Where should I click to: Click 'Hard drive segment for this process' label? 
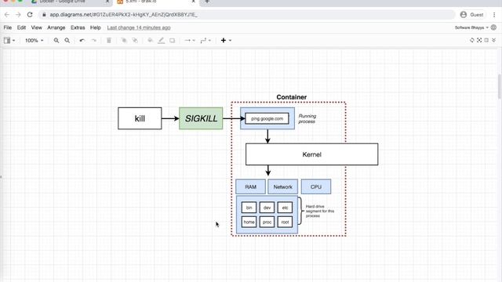click(320, 211)
